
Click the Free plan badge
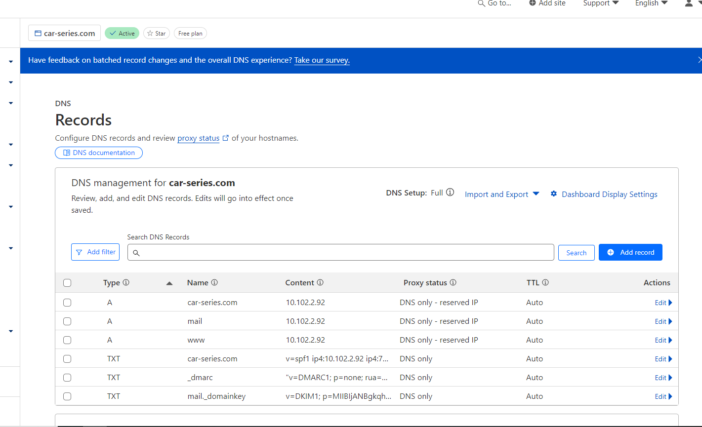point(190,34)
